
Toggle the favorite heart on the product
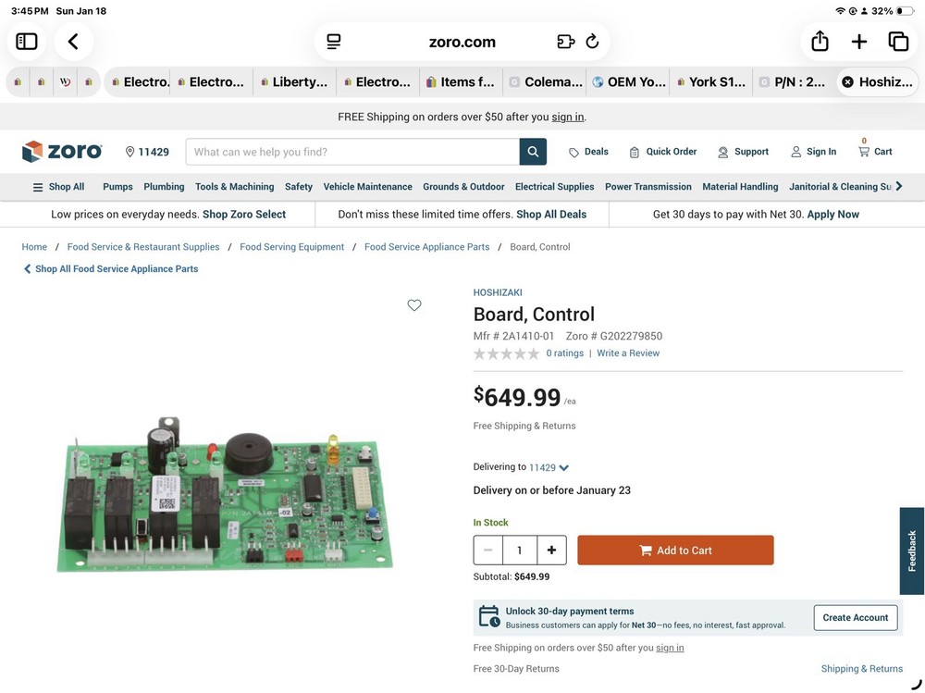(414, 304)
